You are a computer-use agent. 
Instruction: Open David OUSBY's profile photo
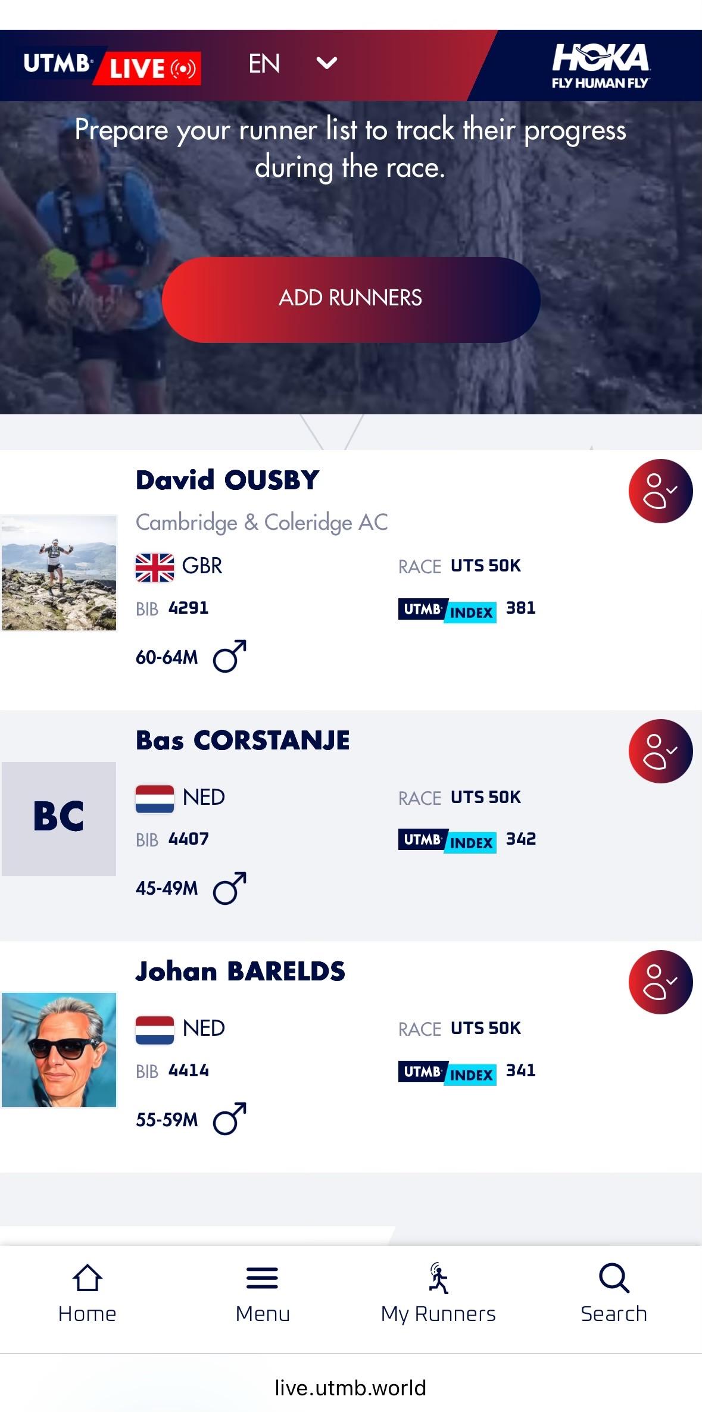click(59, 573)
